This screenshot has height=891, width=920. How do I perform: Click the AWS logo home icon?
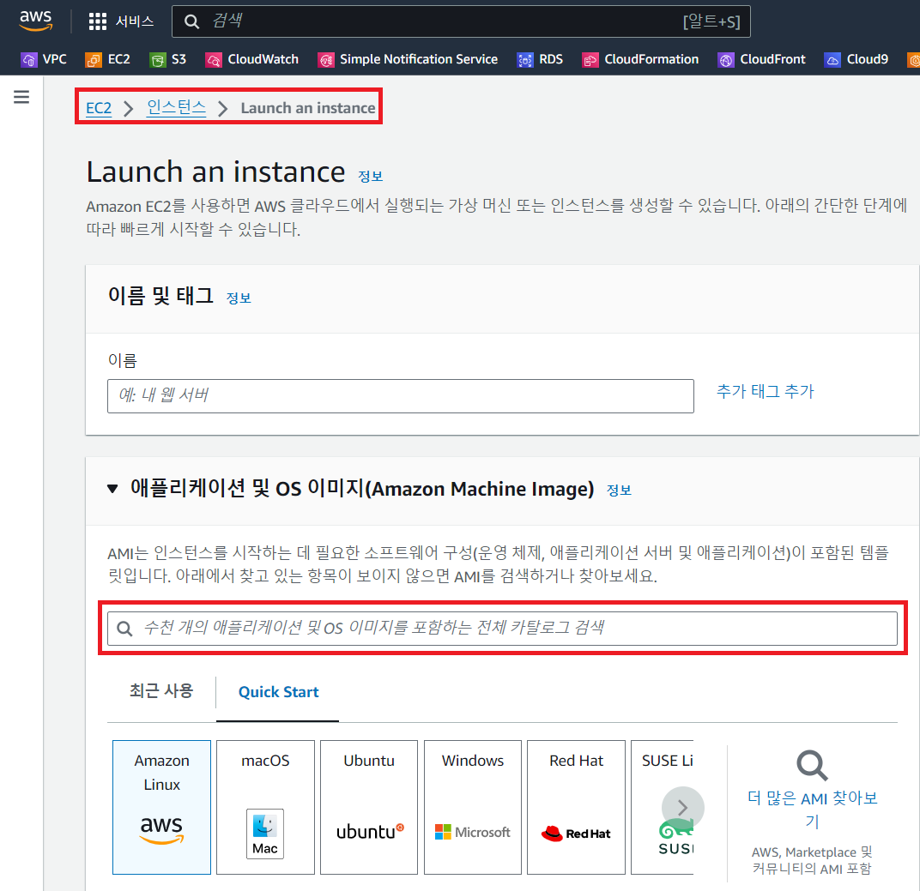click(36, 21)
